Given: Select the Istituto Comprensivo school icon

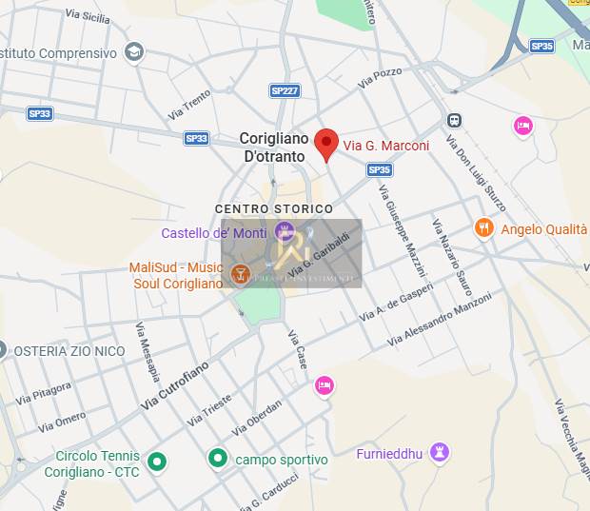Looking at the screenshot, I should pos(134,52).
